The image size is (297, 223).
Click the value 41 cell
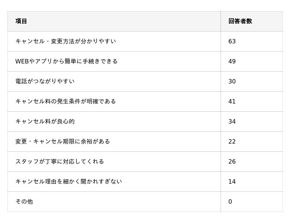point(232,101)
